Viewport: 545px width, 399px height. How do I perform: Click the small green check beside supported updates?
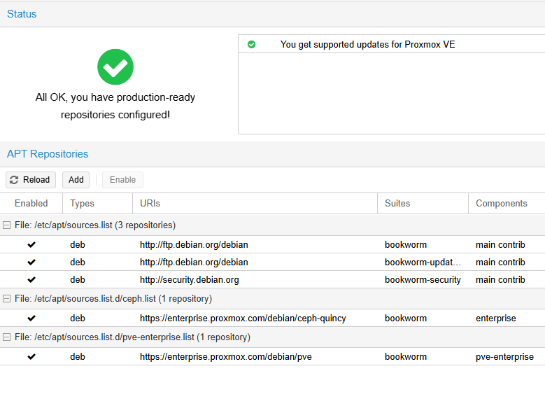251,45
